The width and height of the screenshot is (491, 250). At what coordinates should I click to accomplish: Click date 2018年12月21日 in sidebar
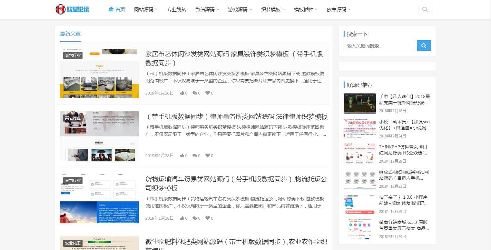click(393, 186)
